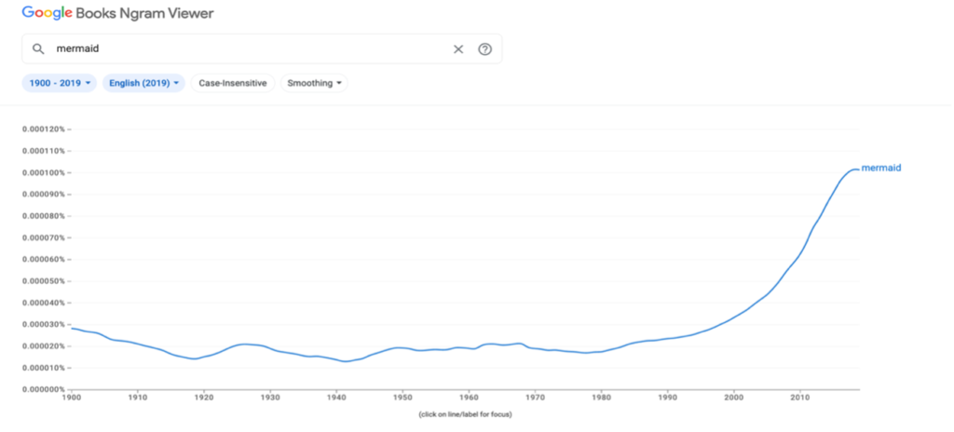The height and width of the screenshot is (432, 954).
Task: Open the Smoothing dropdown
Action: (314, 83)
